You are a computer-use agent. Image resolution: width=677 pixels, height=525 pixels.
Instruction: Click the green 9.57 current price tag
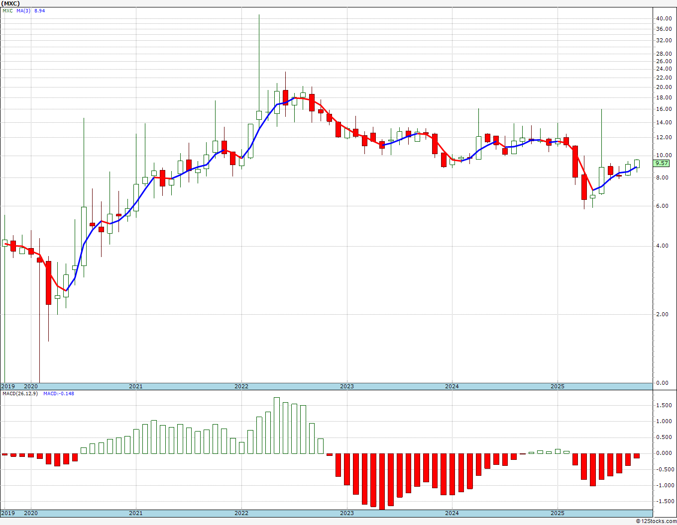click(662, 163)
